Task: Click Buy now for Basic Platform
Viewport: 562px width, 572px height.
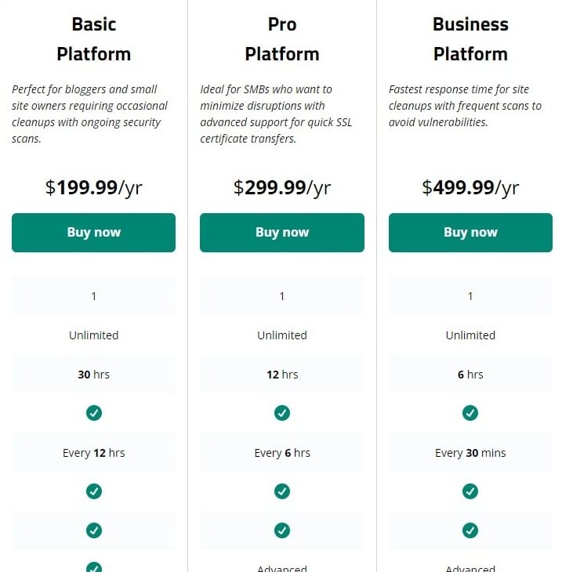Action: 93,233
